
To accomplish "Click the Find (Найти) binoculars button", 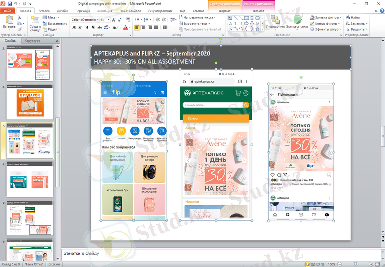I will (352, 17).
